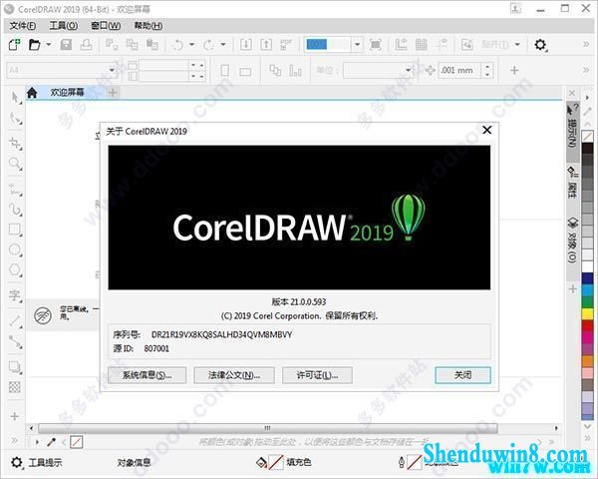Toggle portrait page orientation
Image resolution: width=598 pixels, height=479 pixels.
[x=225, y=71]
